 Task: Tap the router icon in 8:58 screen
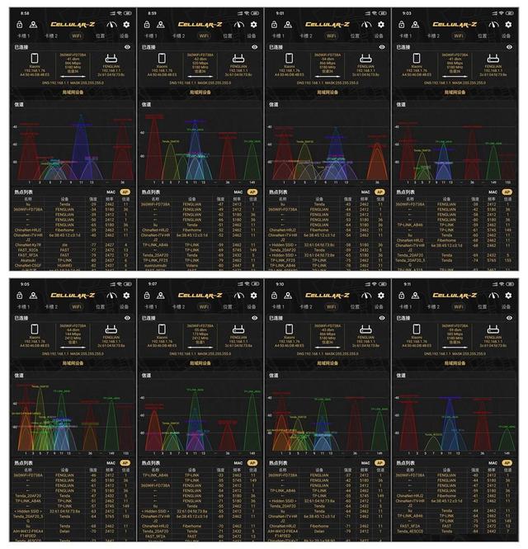tap(111, 59)
